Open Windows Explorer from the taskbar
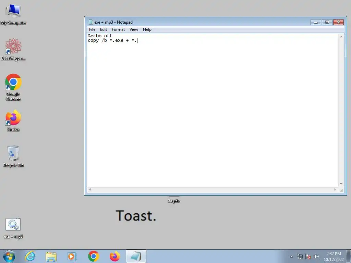Screen dimensions: 351x263 click(x=51, y=256)
